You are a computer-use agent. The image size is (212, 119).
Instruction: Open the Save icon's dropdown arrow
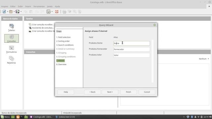(x=21, y=12)
